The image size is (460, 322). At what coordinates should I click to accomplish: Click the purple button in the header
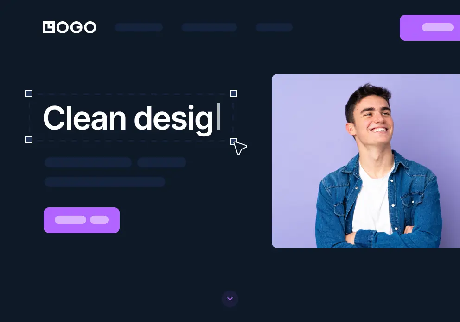430,27
